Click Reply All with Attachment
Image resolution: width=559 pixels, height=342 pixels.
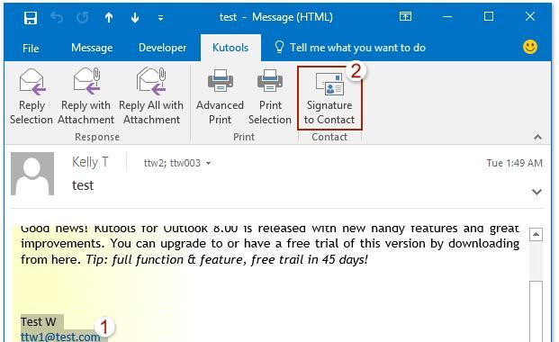pos(151,96)
